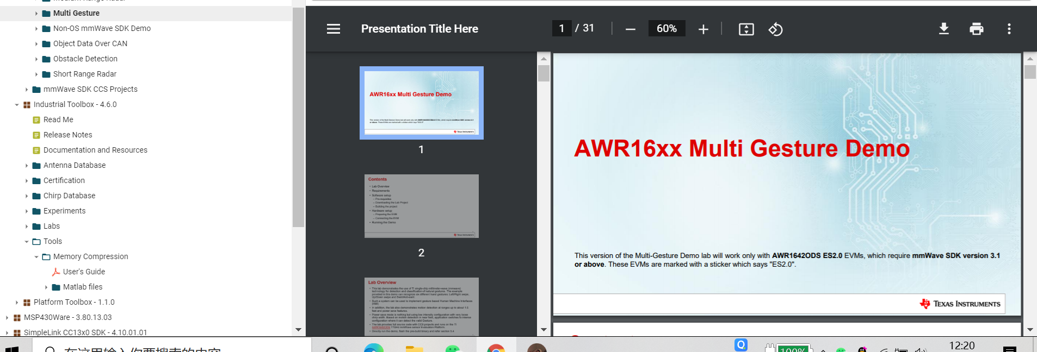The image size is (1037, 352).
Task: Expand the Obstacle Detection folder arrow
Action: pyautogui.click(x=36, y=59)
